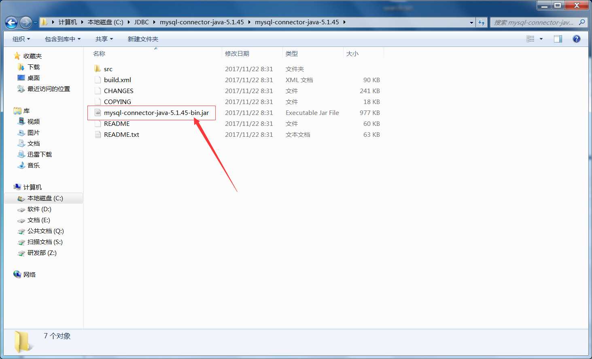Click 本地磁盘 (C:) in breadcrumb

[106, 22]
